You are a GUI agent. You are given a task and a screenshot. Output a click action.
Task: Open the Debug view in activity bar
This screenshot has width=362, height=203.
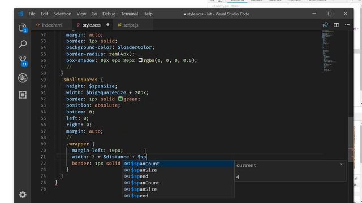(23, 78)
